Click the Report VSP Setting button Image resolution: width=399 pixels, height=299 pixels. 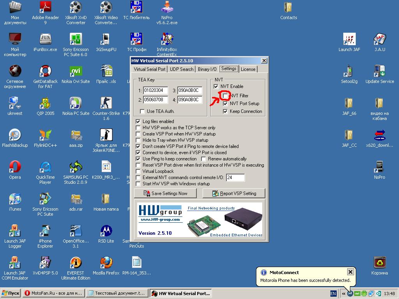[x=234, y=193]
